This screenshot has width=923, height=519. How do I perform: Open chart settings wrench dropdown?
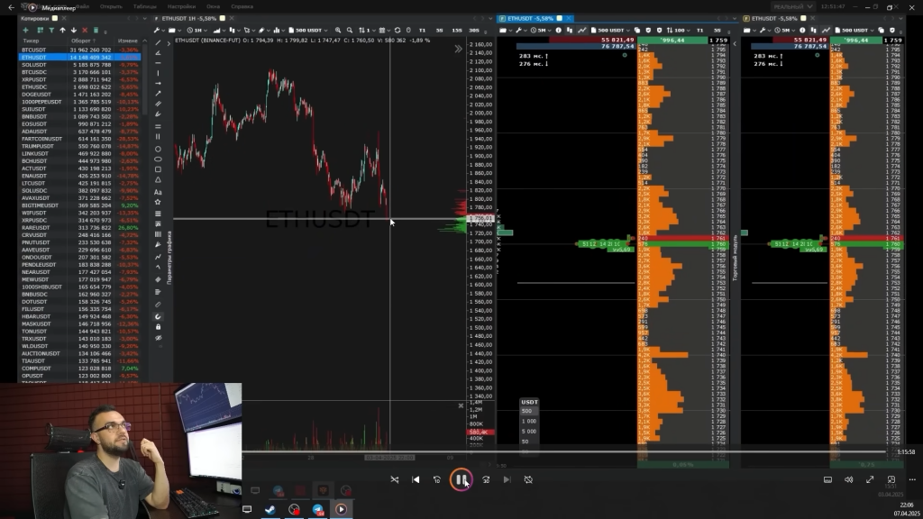(158, 30)
